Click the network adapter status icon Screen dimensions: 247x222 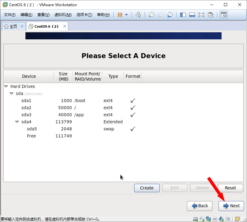click(208, 219)
